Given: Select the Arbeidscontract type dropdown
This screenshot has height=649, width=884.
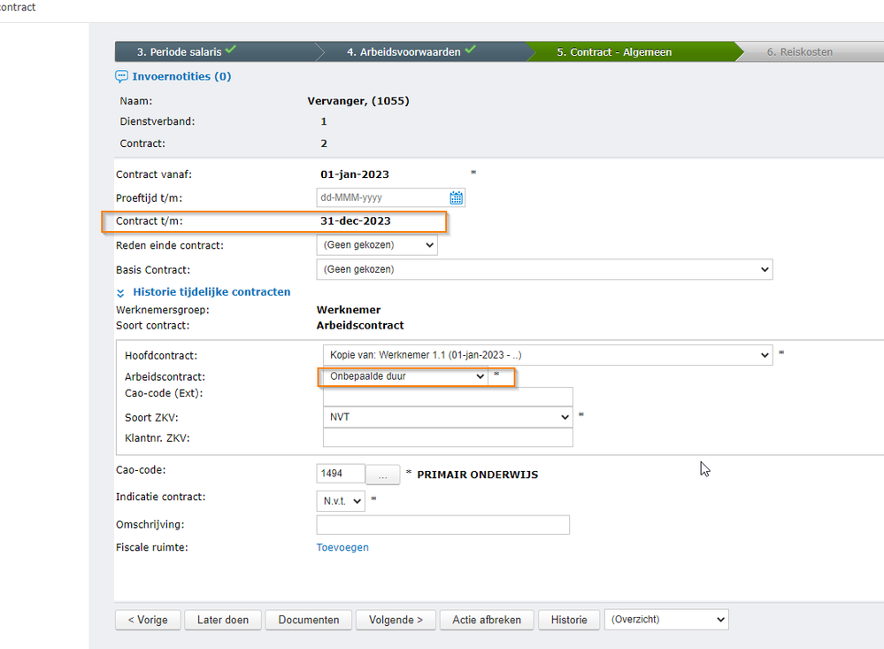Looking at the screenshot, I should [405, 376].
